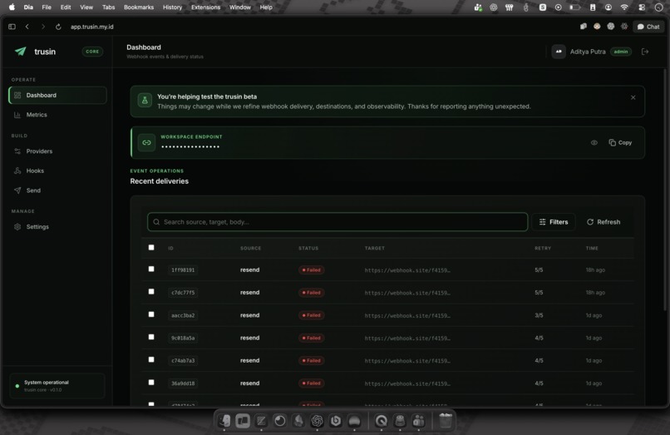Click the SOURCE column header

click(x=250, y=248)
